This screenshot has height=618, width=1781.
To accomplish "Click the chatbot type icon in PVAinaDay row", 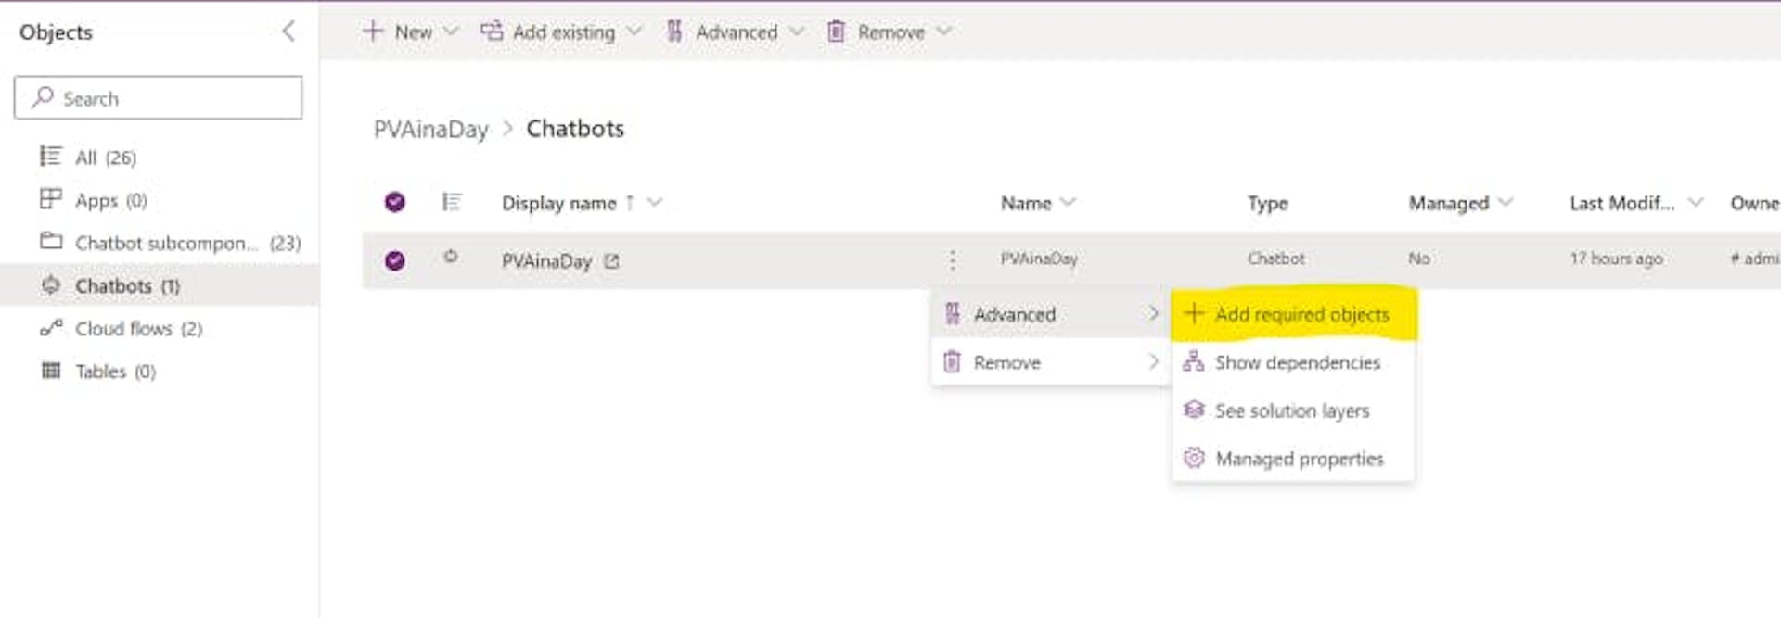I will 451,257.
